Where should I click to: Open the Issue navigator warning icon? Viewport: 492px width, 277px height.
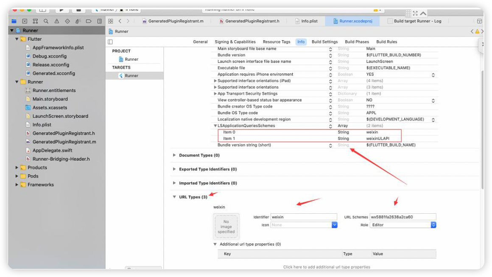click(56, 21)
